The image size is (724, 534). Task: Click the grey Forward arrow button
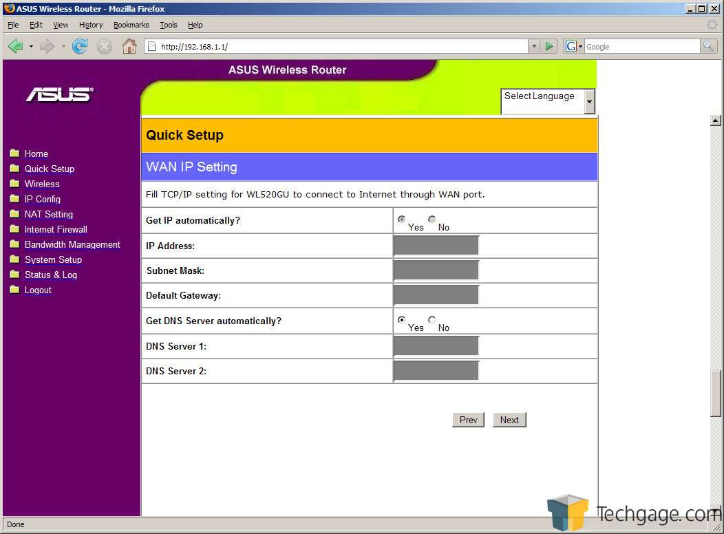click(47, 46)
